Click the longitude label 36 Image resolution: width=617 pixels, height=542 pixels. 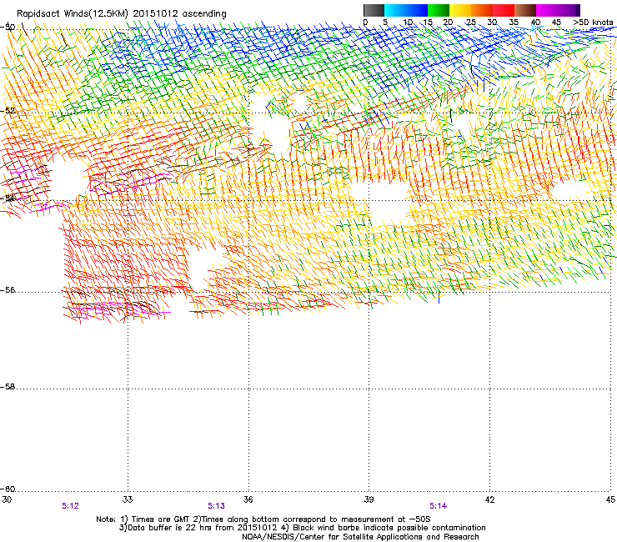pos(248,499)
